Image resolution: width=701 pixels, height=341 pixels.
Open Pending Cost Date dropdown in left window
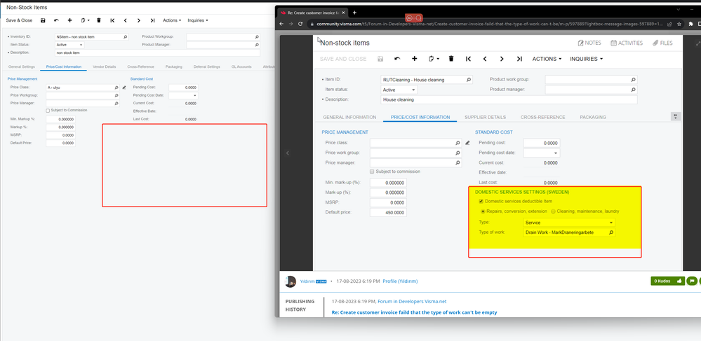tap(195, 95)
